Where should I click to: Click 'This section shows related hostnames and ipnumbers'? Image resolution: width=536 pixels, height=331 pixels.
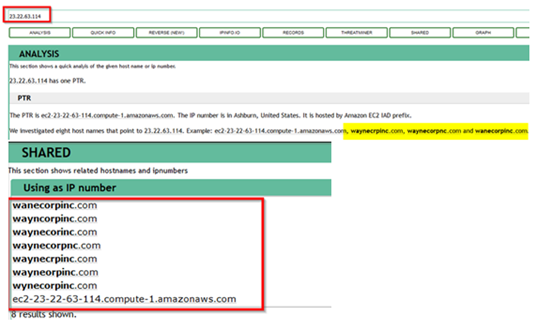click(98, 171)
